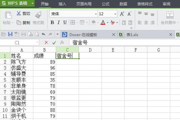Toggle underline formatting

pos(65,22)
